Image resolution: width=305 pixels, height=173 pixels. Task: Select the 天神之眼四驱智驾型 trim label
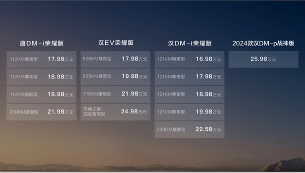[94, 112]
